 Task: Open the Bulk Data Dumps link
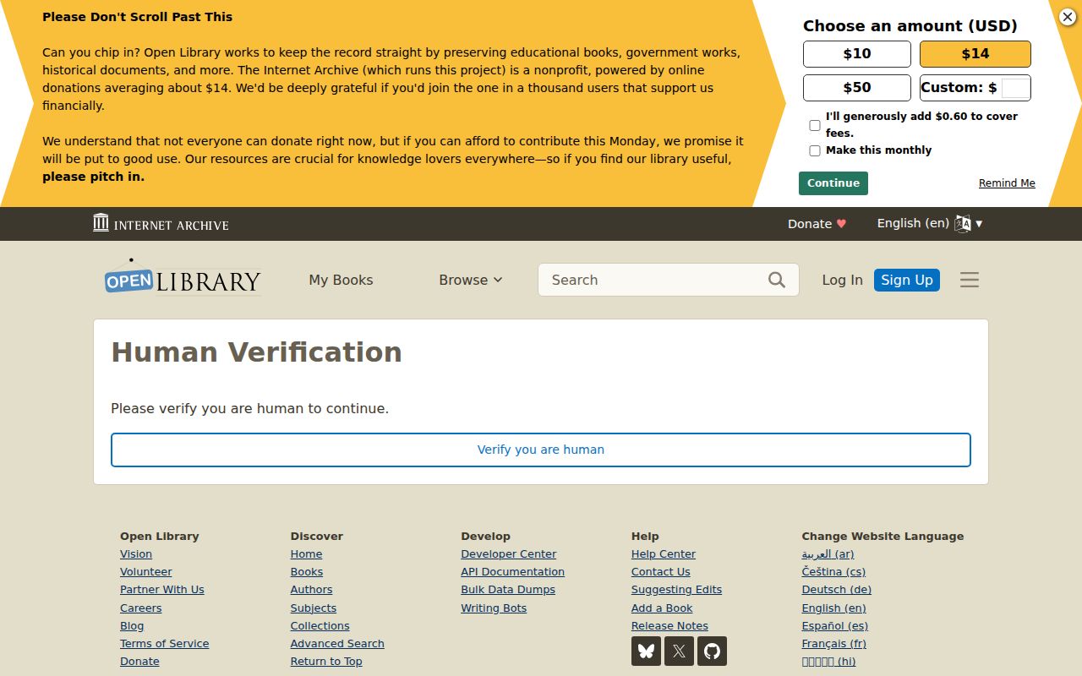[x=508, y=590]
